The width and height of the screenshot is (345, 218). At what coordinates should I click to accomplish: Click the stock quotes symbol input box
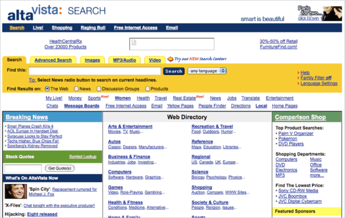tap(23, 169)
